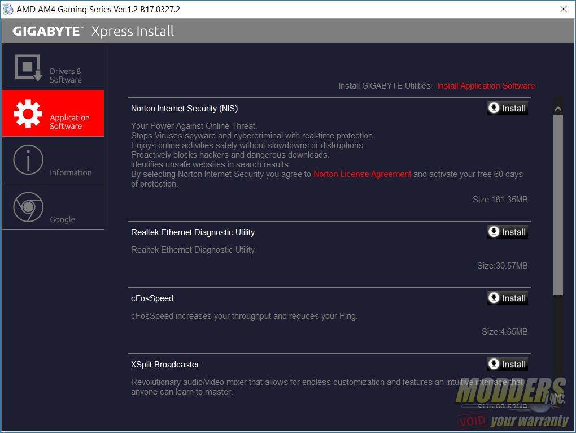Screen dimensions: 576x433
Task: Click the Drivers & Software chip icon
Action: 28,67
